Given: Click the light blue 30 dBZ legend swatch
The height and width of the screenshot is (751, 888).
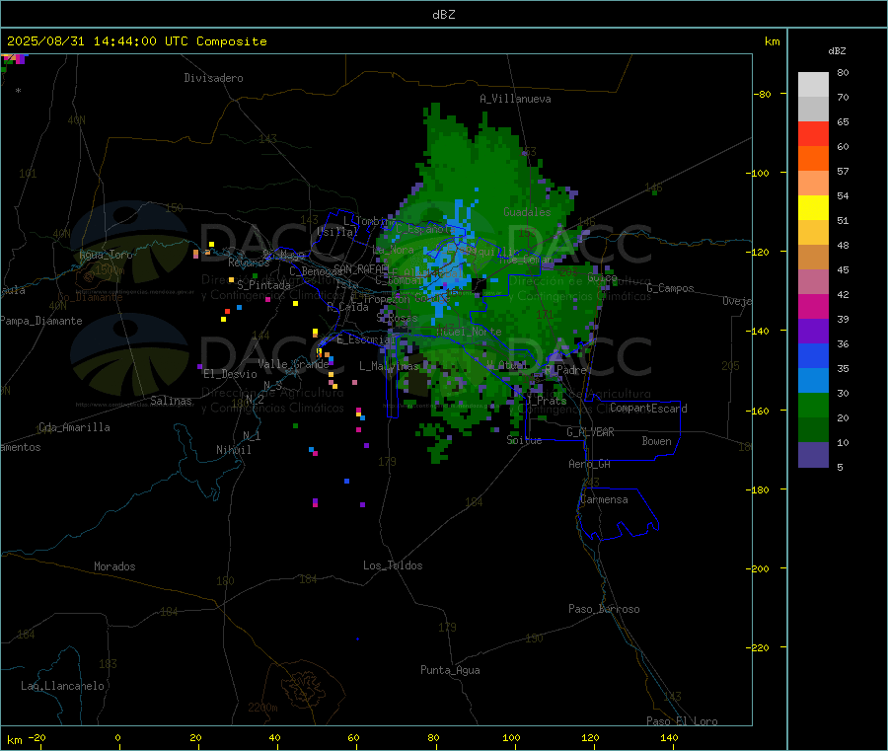Looking at the screenshot, I should (813, 380).
